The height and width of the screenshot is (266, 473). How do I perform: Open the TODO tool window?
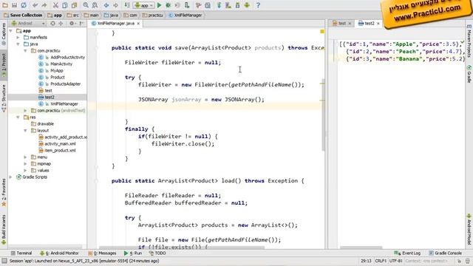click(157, 253)
